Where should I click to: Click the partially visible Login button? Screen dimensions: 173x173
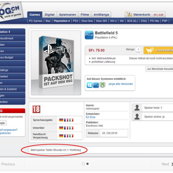pos(3,123)
